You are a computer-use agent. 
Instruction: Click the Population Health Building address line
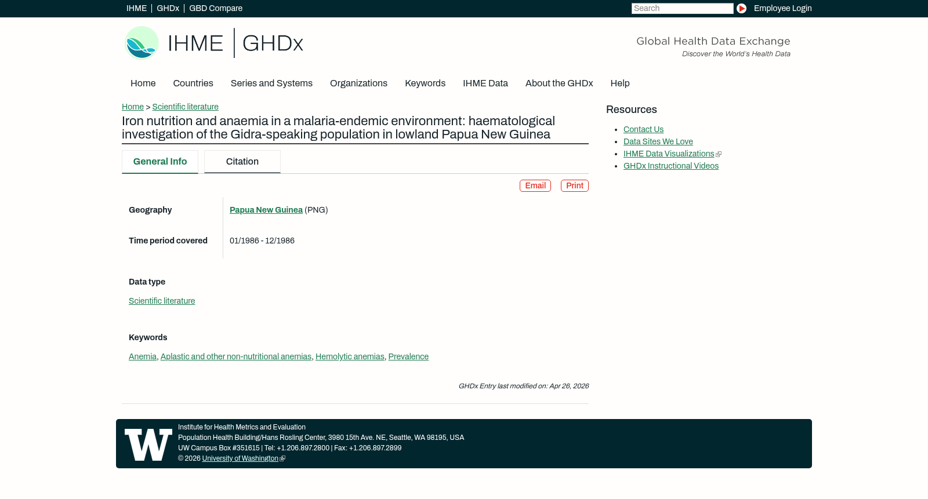click(x=321, y=438)
